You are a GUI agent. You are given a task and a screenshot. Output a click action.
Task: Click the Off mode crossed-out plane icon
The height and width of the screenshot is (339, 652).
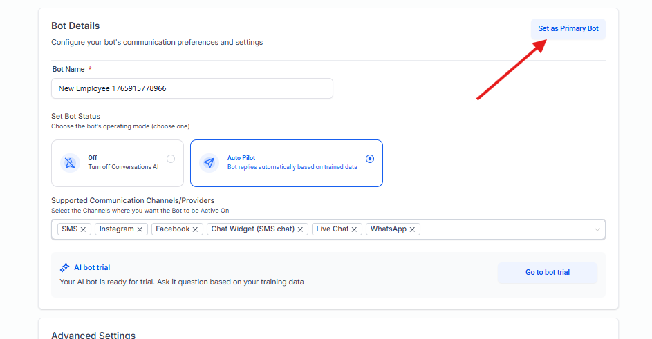(x=71, y=163)
